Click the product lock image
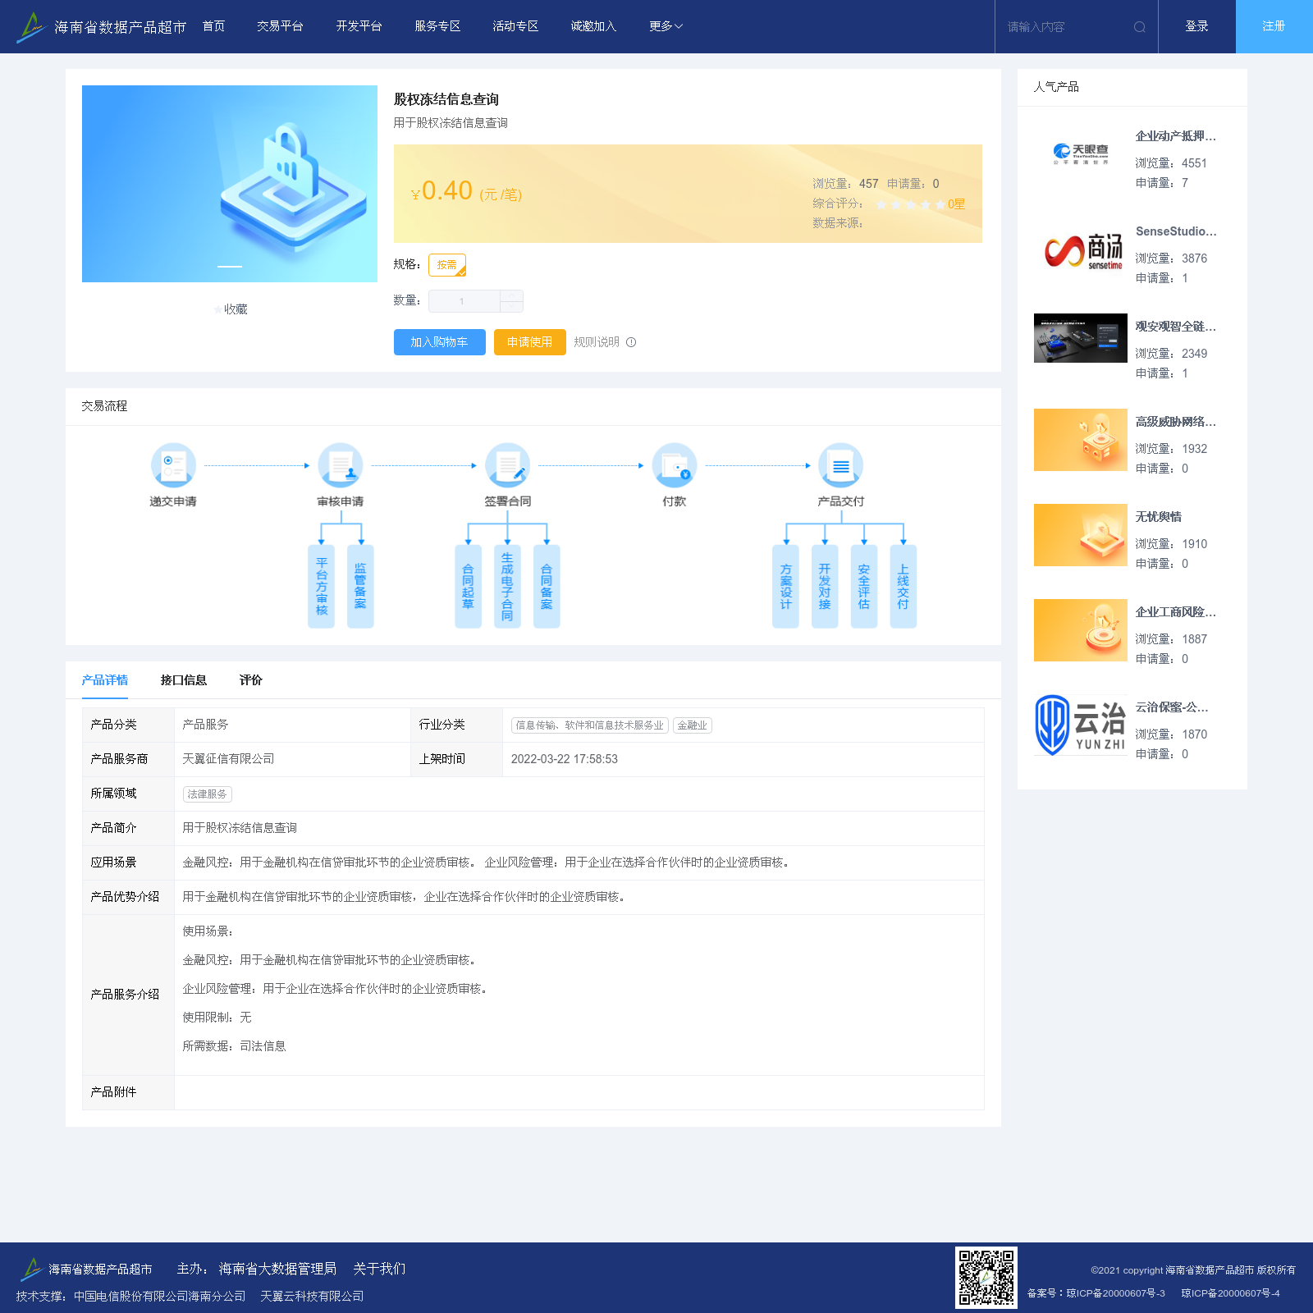Viewport: 1313px width, 1313px height. click(230, 184)
